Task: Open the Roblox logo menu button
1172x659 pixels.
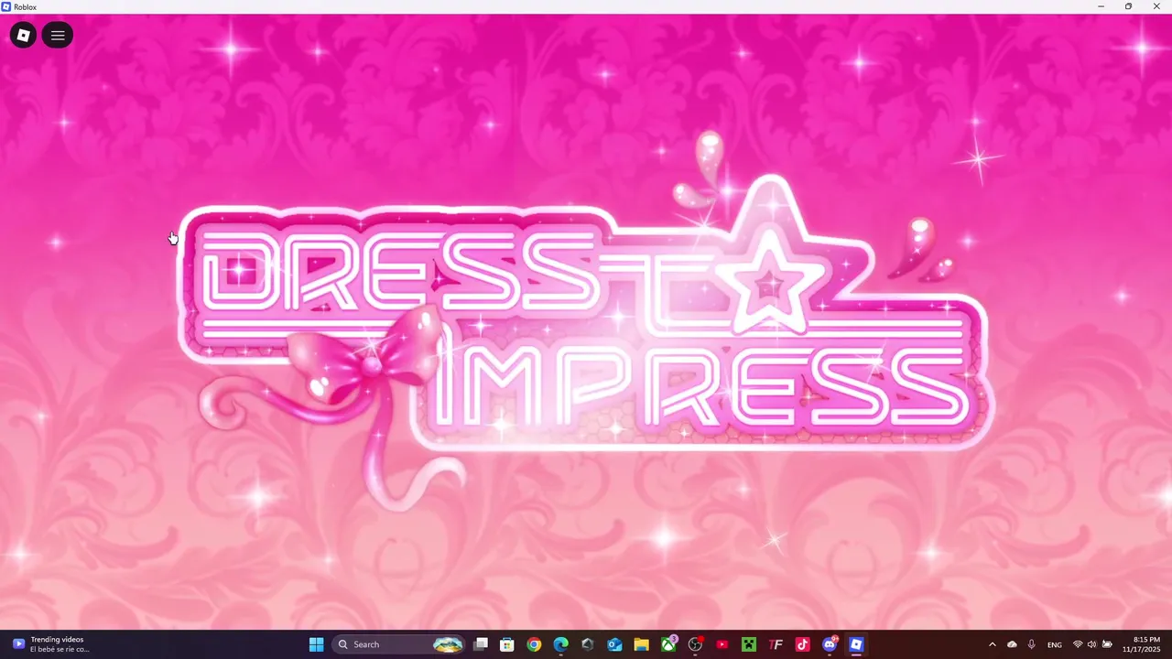Action: point(23,36)
